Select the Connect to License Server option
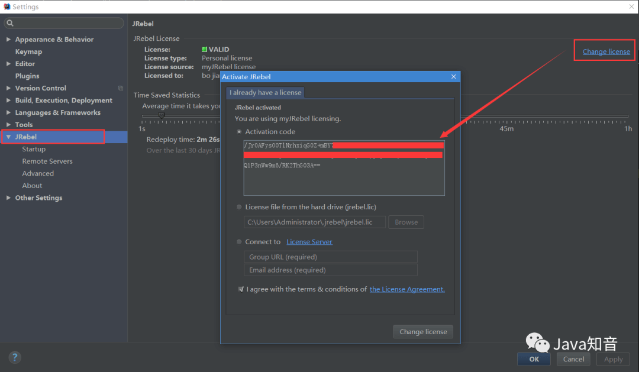The image size is (639, 372). tap(239, 242)
